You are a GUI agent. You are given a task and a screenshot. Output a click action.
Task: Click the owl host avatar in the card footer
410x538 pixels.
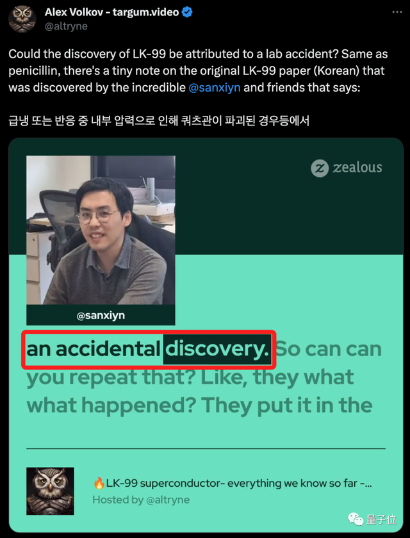[50, 491]
